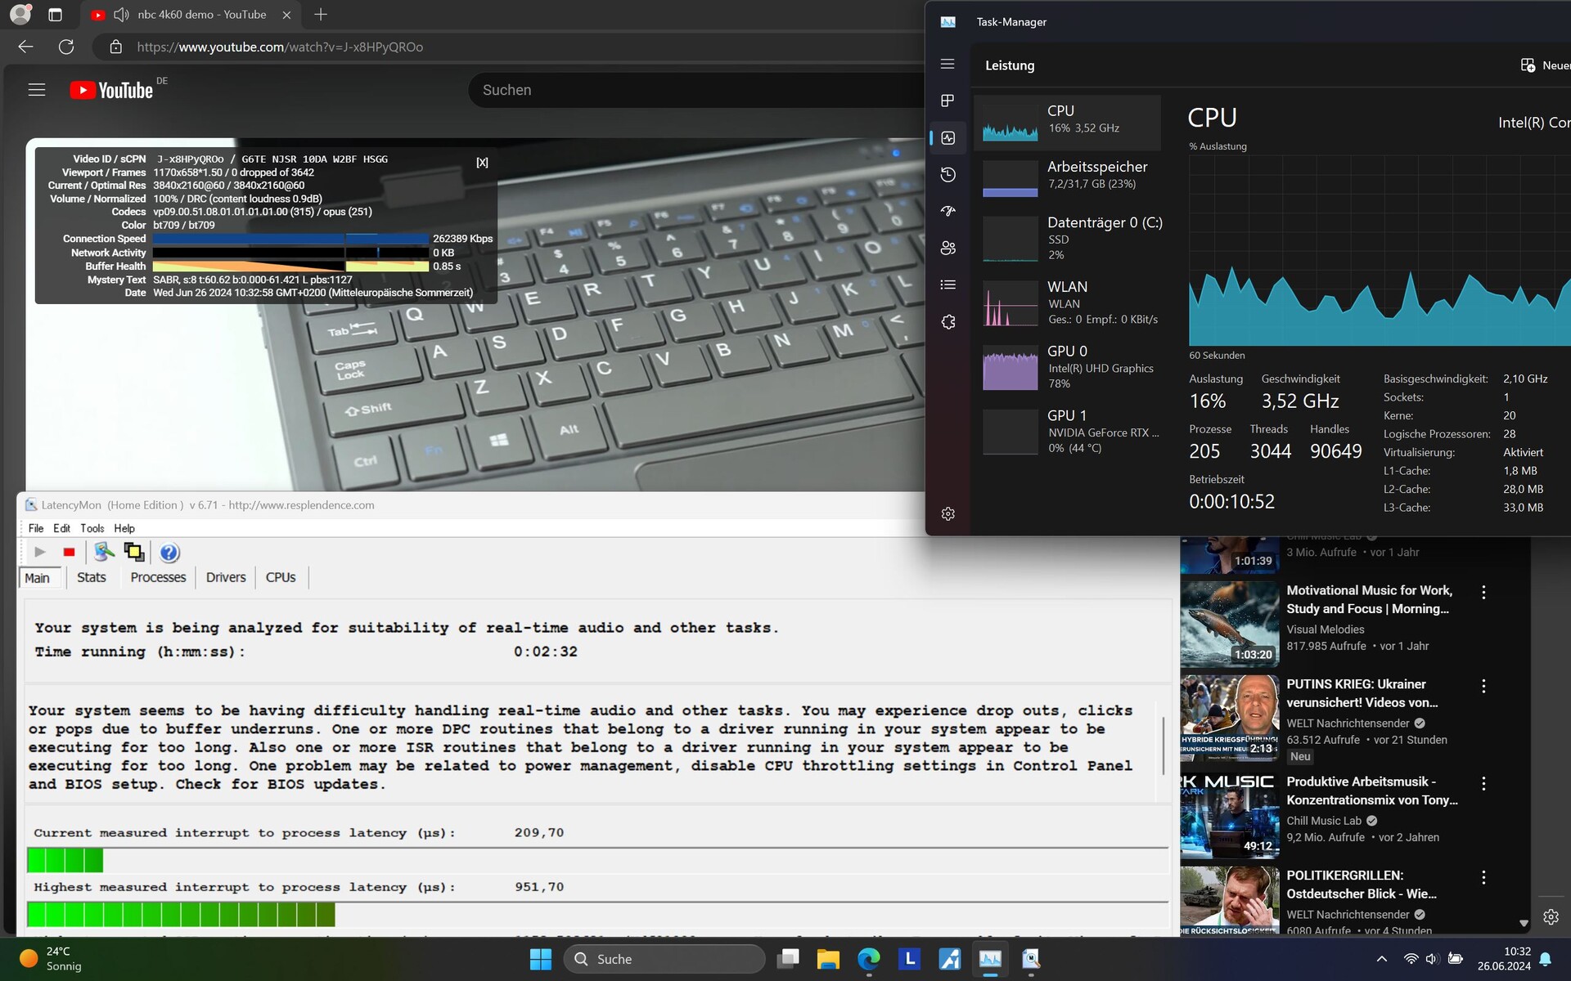Open the Services puzzle icon in Task Manager
The image size is (1571, 981).
coord(948,322)
